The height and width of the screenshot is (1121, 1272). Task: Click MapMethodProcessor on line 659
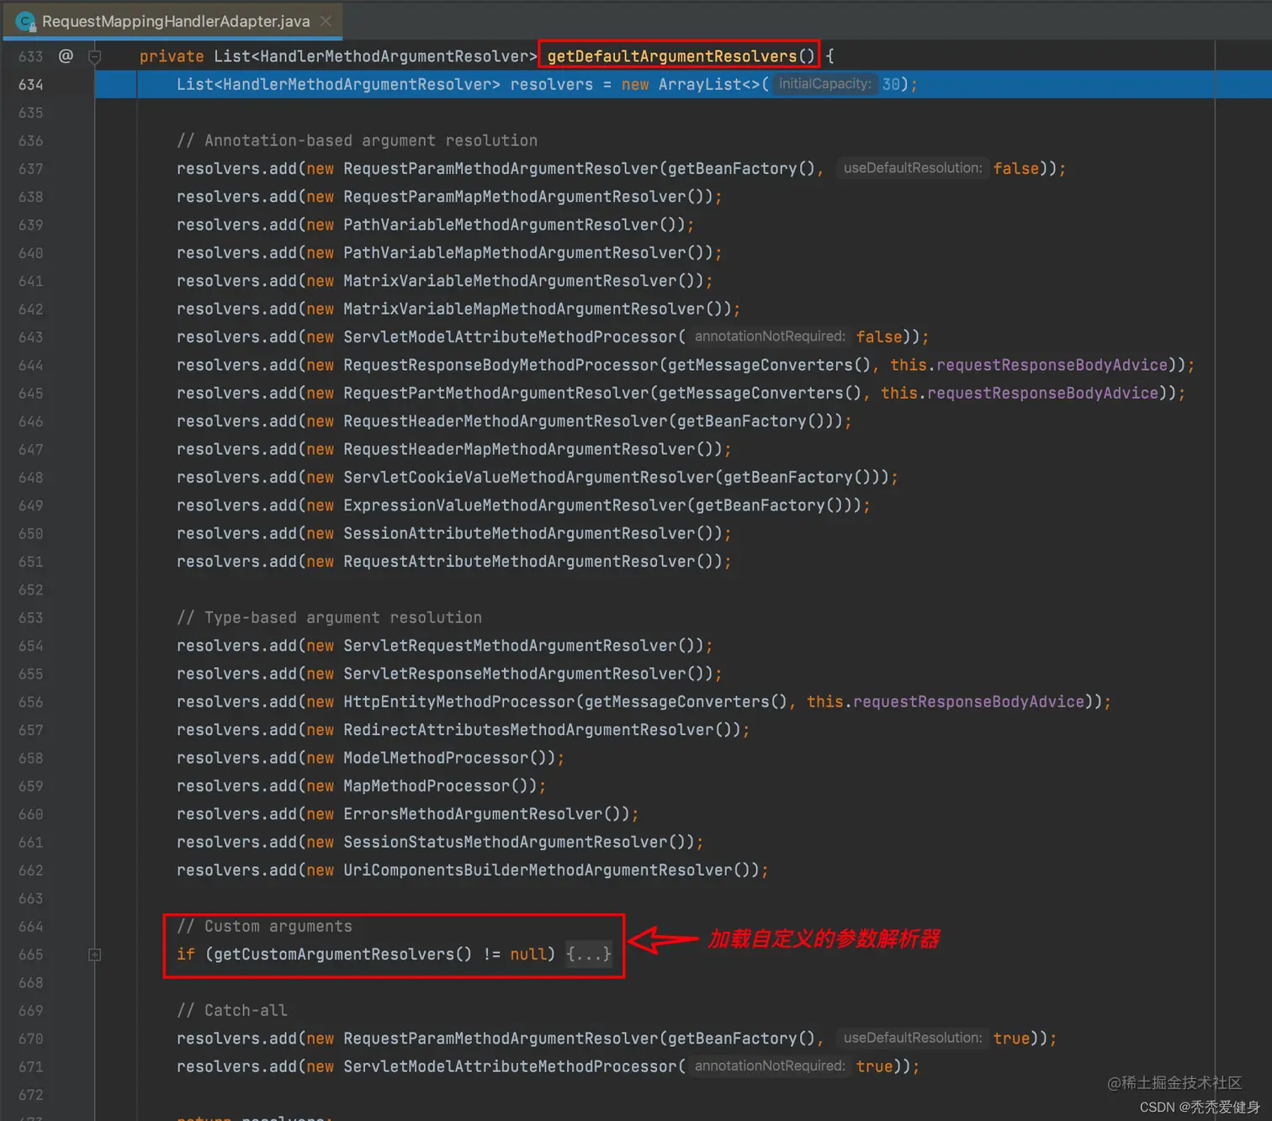coord(427,786)
